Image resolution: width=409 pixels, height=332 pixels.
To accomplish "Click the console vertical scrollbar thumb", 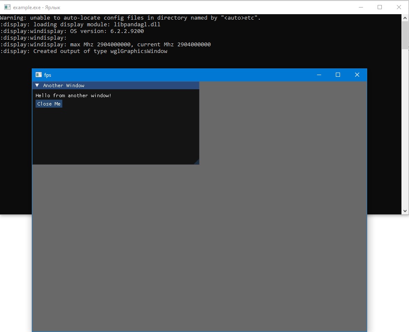I will click(405, 35).
